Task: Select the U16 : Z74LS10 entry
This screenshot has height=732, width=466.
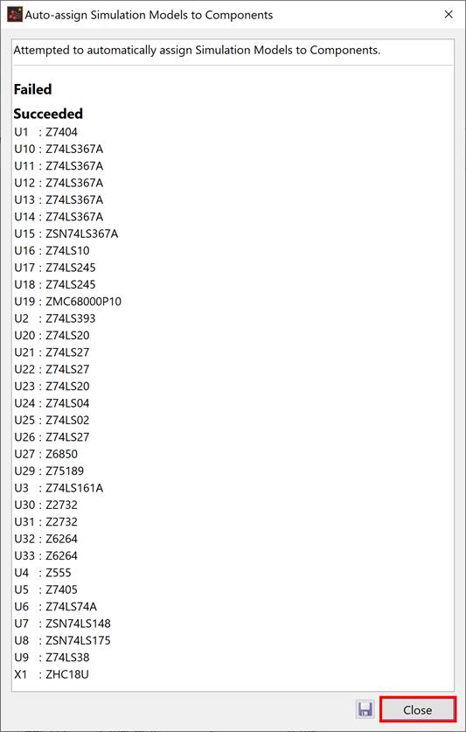Action: [52, 251]
